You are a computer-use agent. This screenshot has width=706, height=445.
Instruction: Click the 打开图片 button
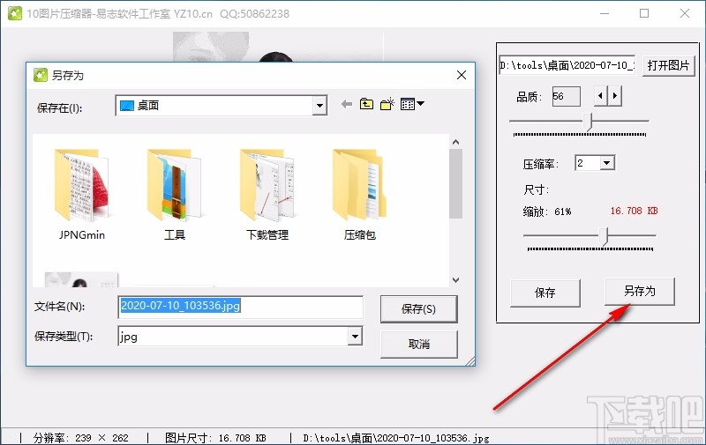(668, 65)
